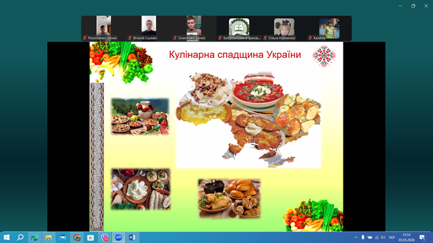Click the network icon in the system tray
Screen dimensions: 433x243
[x=376, y=238]
